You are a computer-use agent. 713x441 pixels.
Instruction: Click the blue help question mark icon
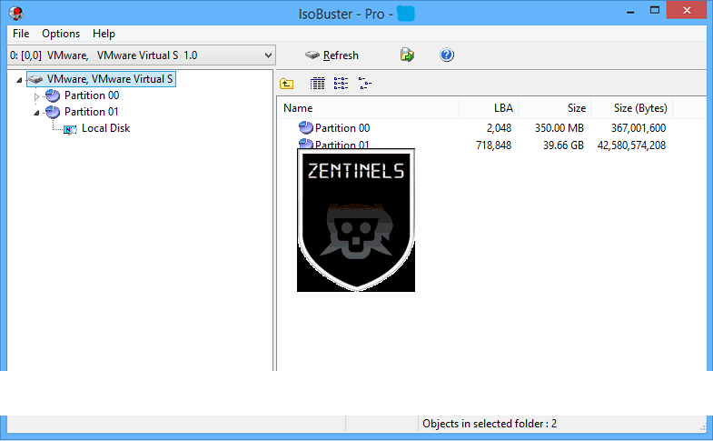click(447, 55)
